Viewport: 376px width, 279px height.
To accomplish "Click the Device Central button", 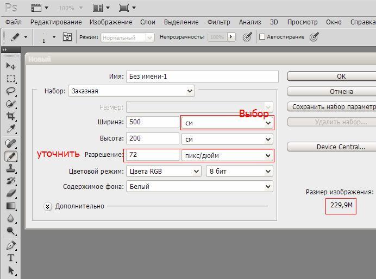I will [x=331, y=147].
